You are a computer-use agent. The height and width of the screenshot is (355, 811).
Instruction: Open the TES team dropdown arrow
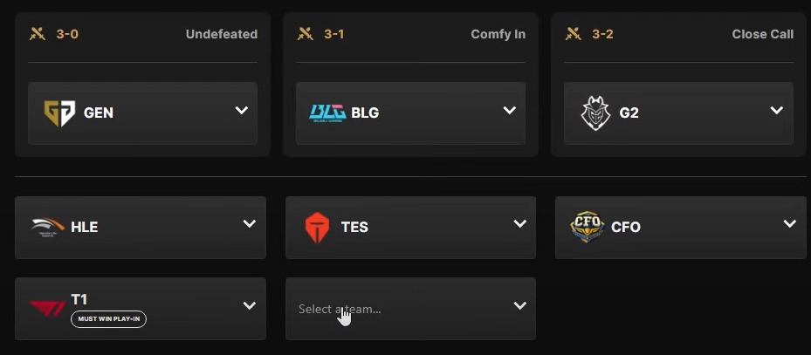pyautogui.click(x=520, y=224)
